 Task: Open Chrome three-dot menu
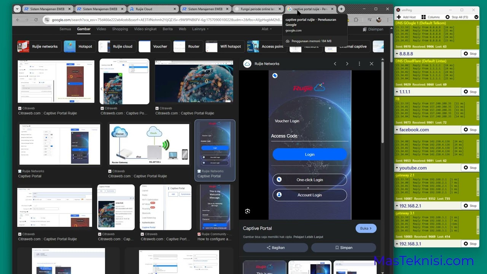tap(388, 20)
